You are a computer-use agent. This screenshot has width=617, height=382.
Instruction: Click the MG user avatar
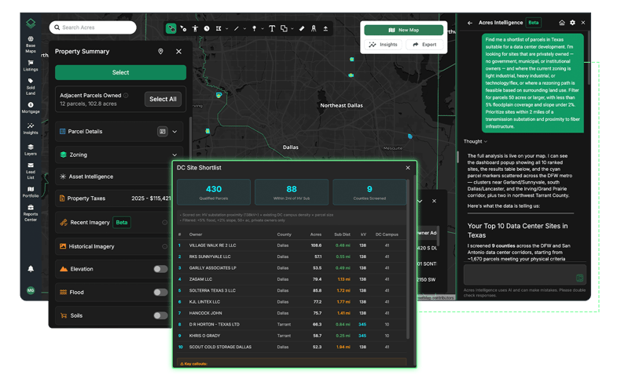31,290
